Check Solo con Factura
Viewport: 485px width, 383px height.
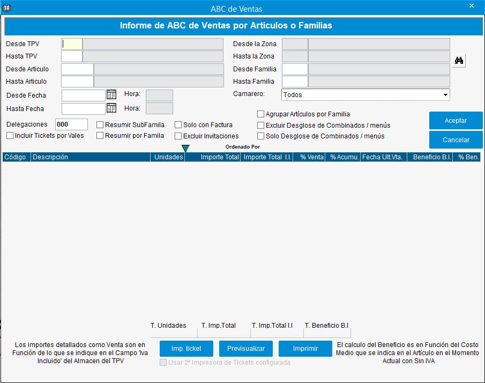point(178,124)
